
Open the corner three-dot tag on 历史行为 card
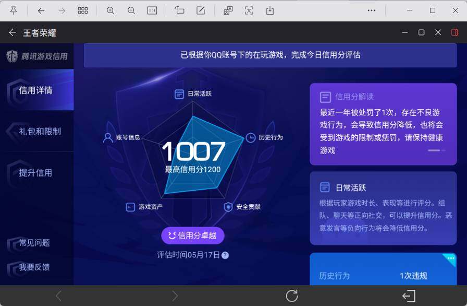[451, 258]
